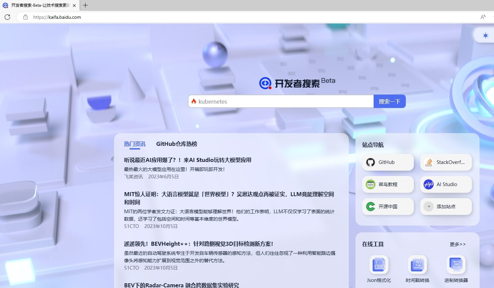Viewport: 494px width, 288px height.
Task: Open the Json格式化 tool icon
Action: point(379,265)
